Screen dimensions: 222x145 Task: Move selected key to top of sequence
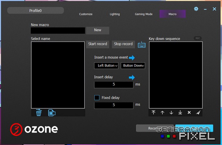coord(154,112)
